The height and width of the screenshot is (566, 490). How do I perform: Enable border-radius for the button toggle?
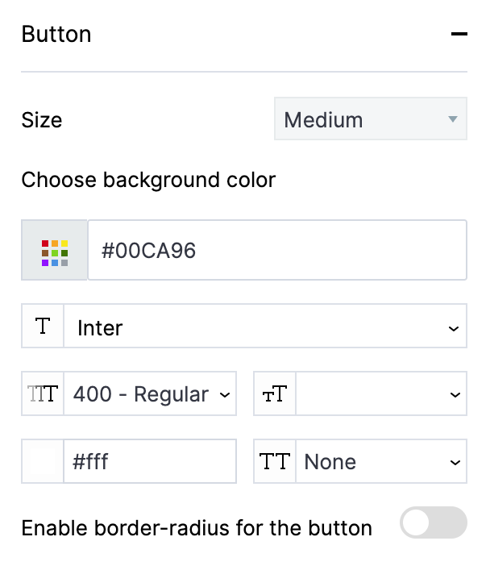433,522
